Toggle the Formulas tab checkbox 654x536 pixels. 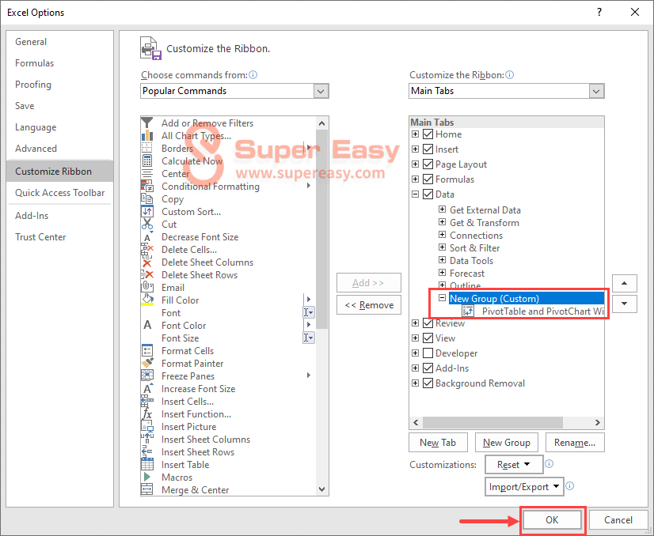(428, 179)
